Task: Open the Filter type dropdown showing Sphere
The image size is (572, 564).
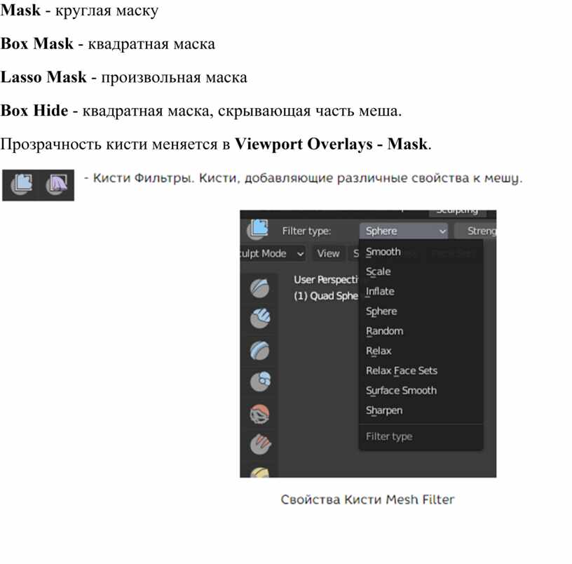Action: [404, 231]
